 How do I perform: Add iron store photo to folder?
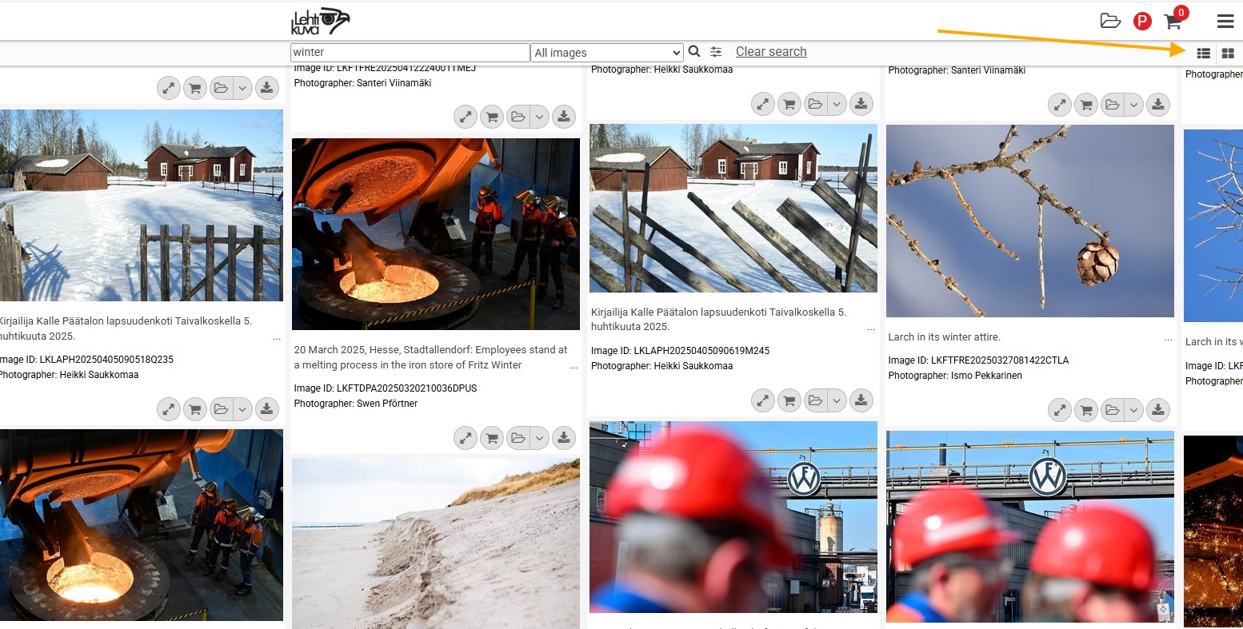(x=518, y=438)
